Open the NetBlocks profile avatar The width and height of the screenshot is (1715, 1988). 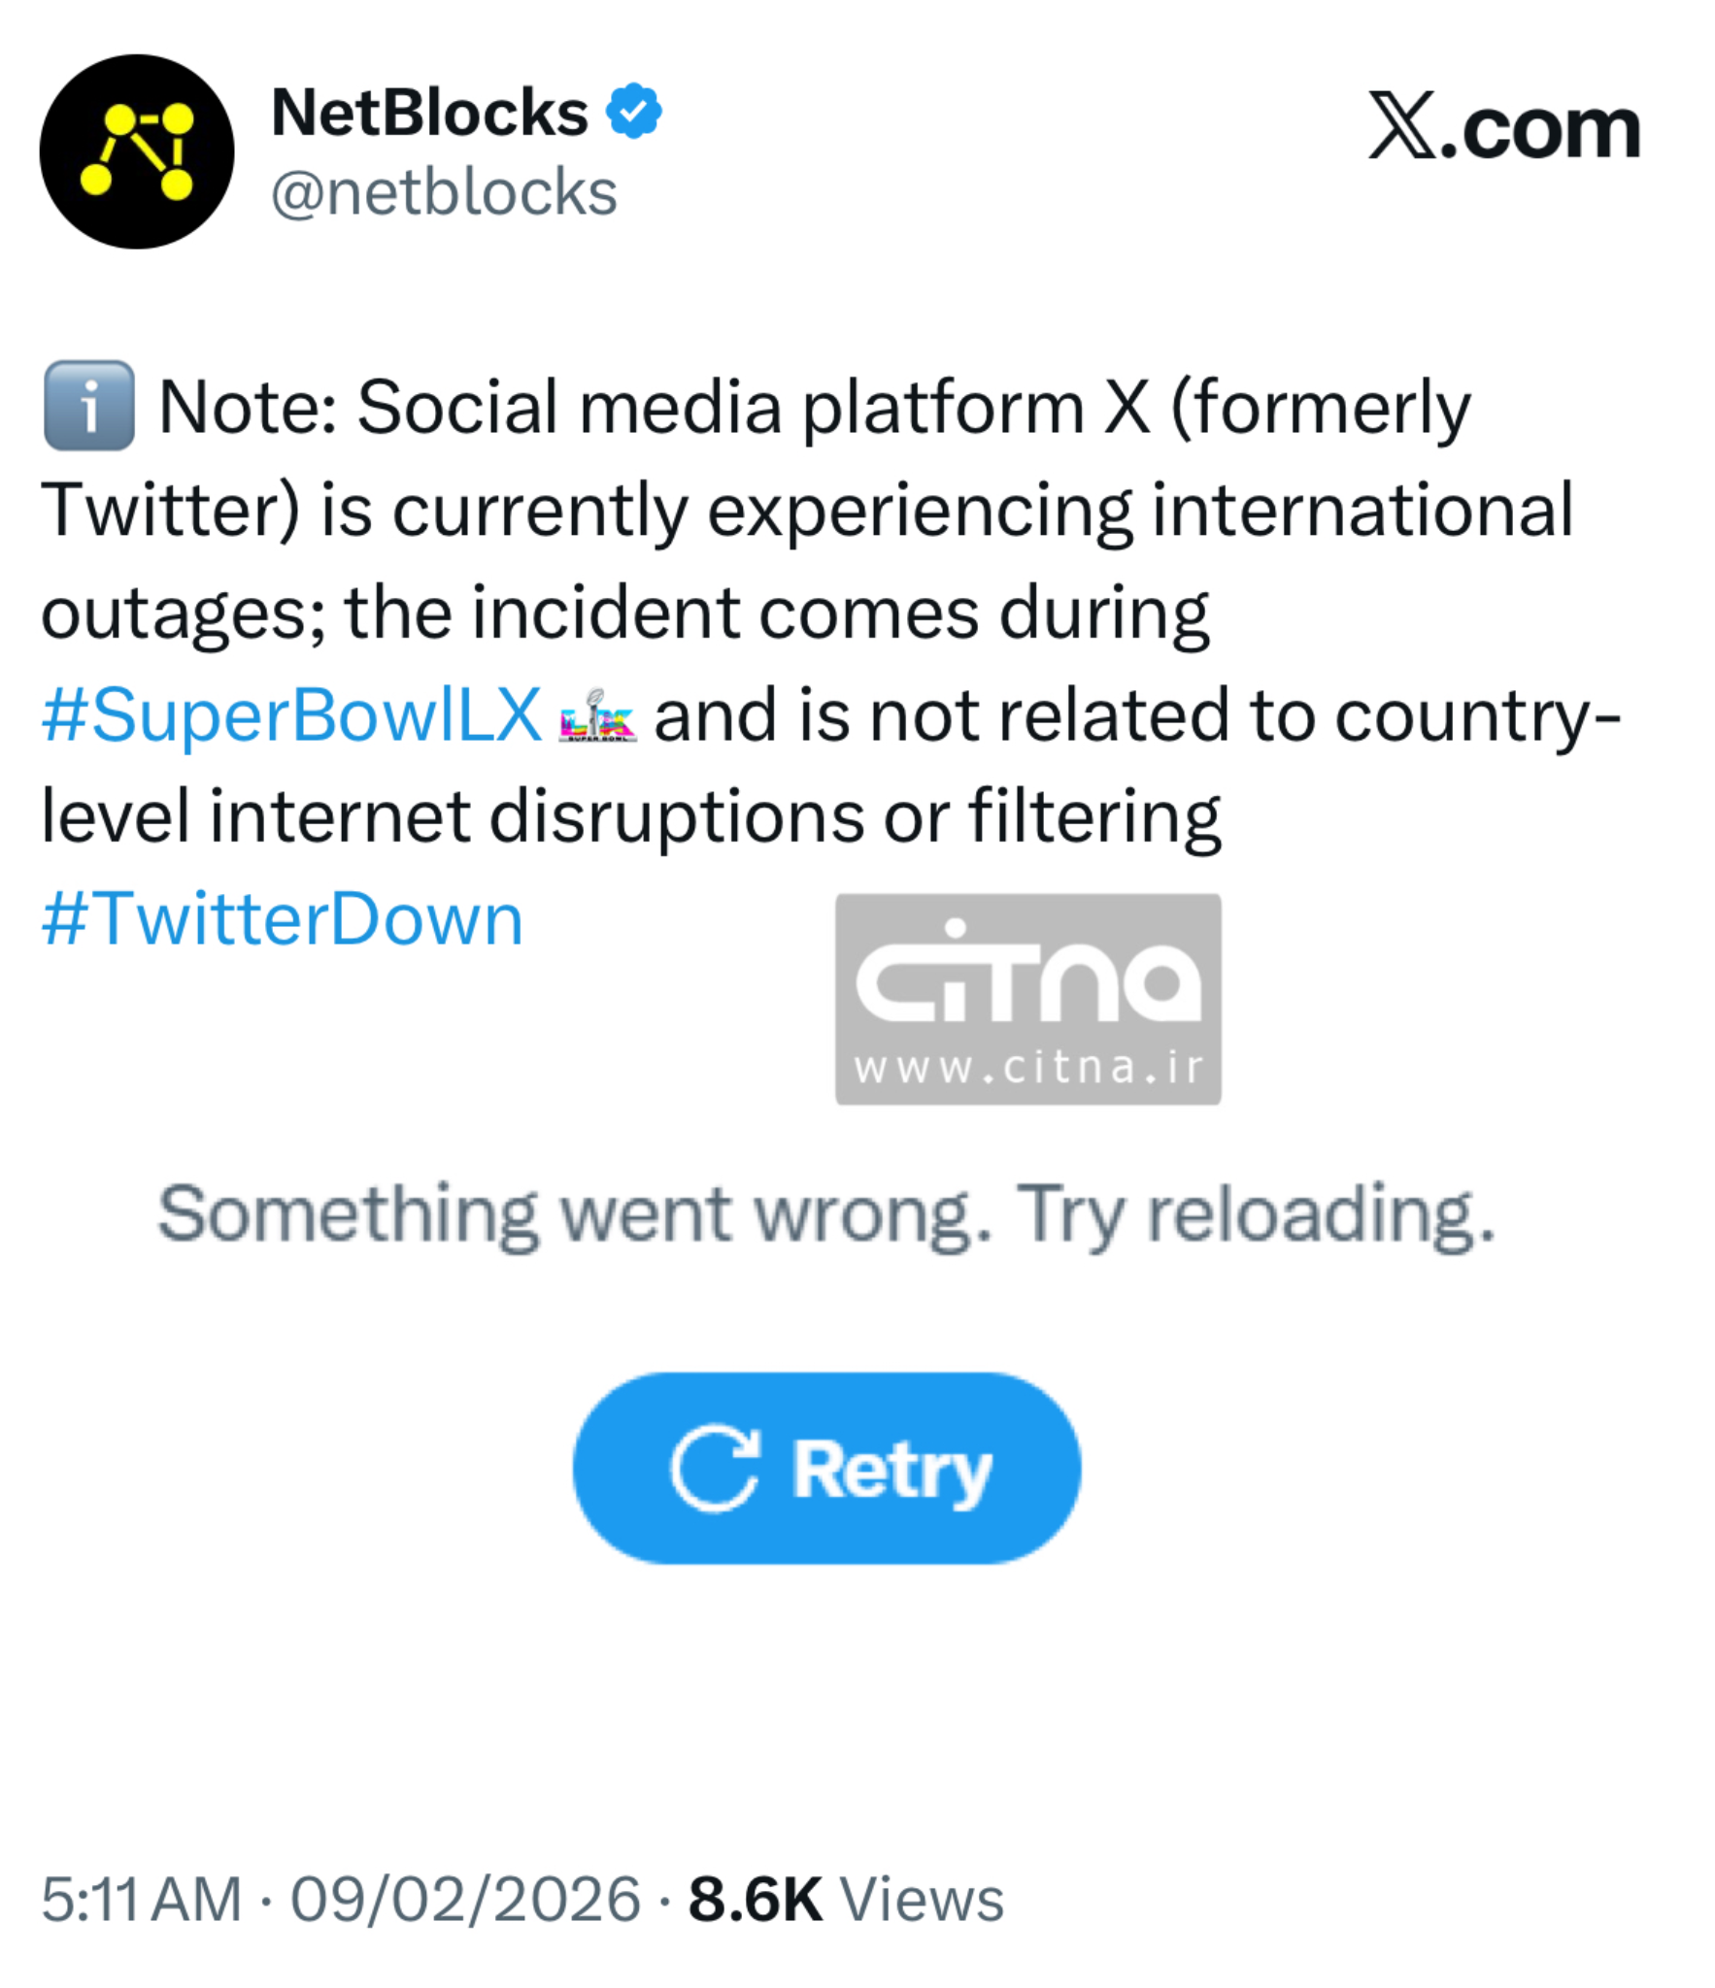coord(136,151)
